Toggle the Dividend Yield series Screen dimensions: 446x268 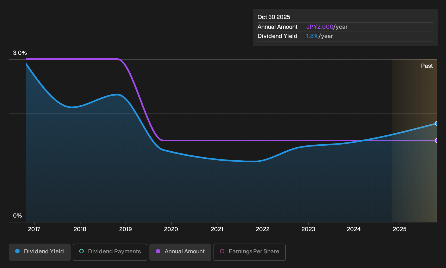(40, 252)
